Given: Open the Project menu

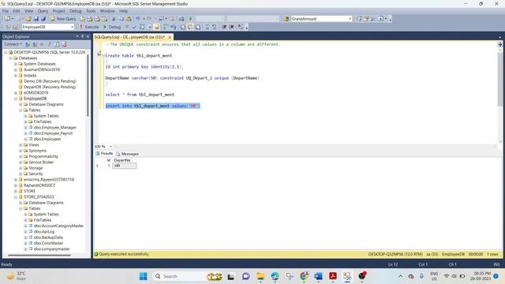Looking at the screenshot, I should coord(58,11).
